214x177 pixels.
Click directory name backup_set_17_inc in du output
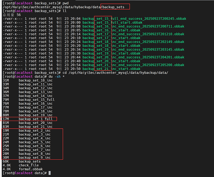coord(36,108)
